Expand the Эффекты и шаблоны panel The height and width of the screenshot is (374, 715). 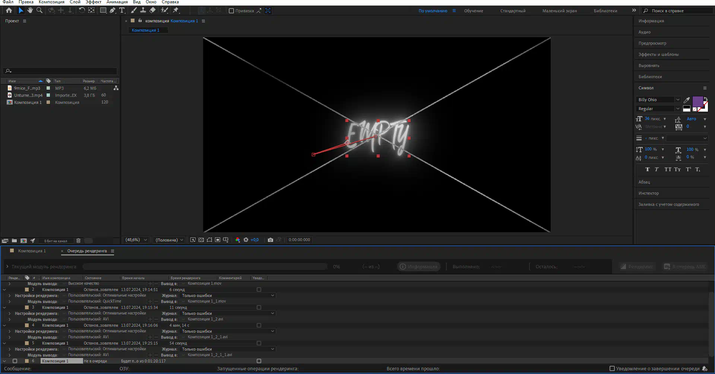658,54
